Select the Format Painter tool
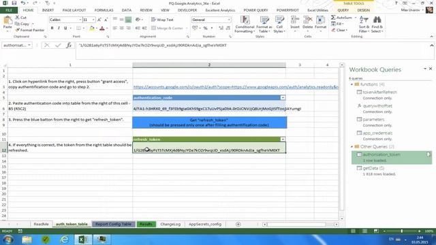 tap(30, 30)
